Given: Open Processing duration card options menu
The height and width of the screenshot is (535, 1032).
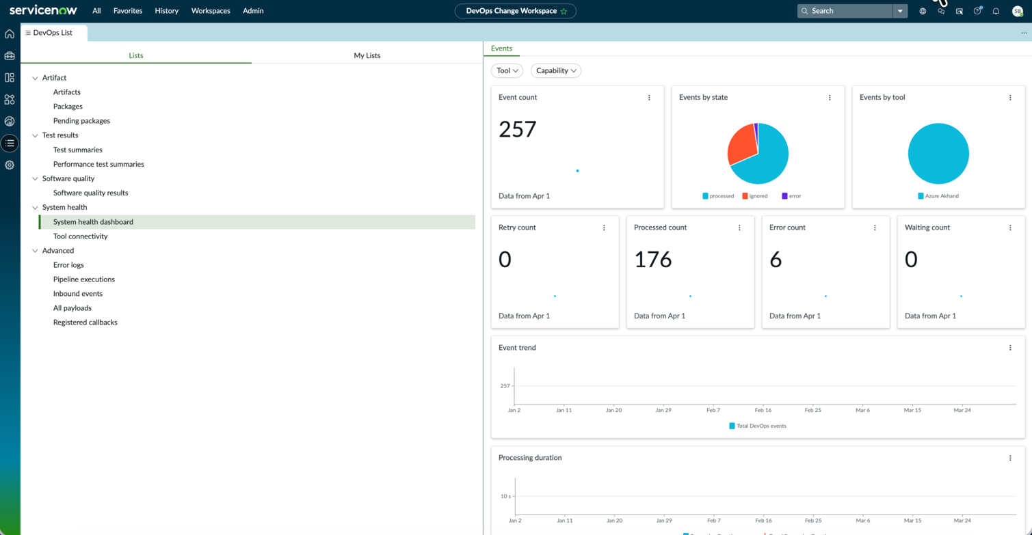Looking at the screenshot, I should click(x=1010, y=458).
